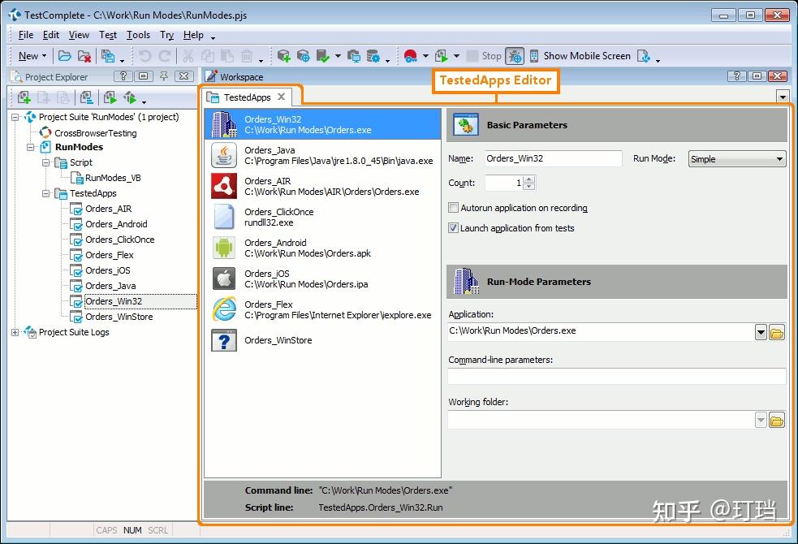This screenshot has height=544, width=798.
Task: Select RunModes_VB script in the tree
Action: (x=113, y=178)
